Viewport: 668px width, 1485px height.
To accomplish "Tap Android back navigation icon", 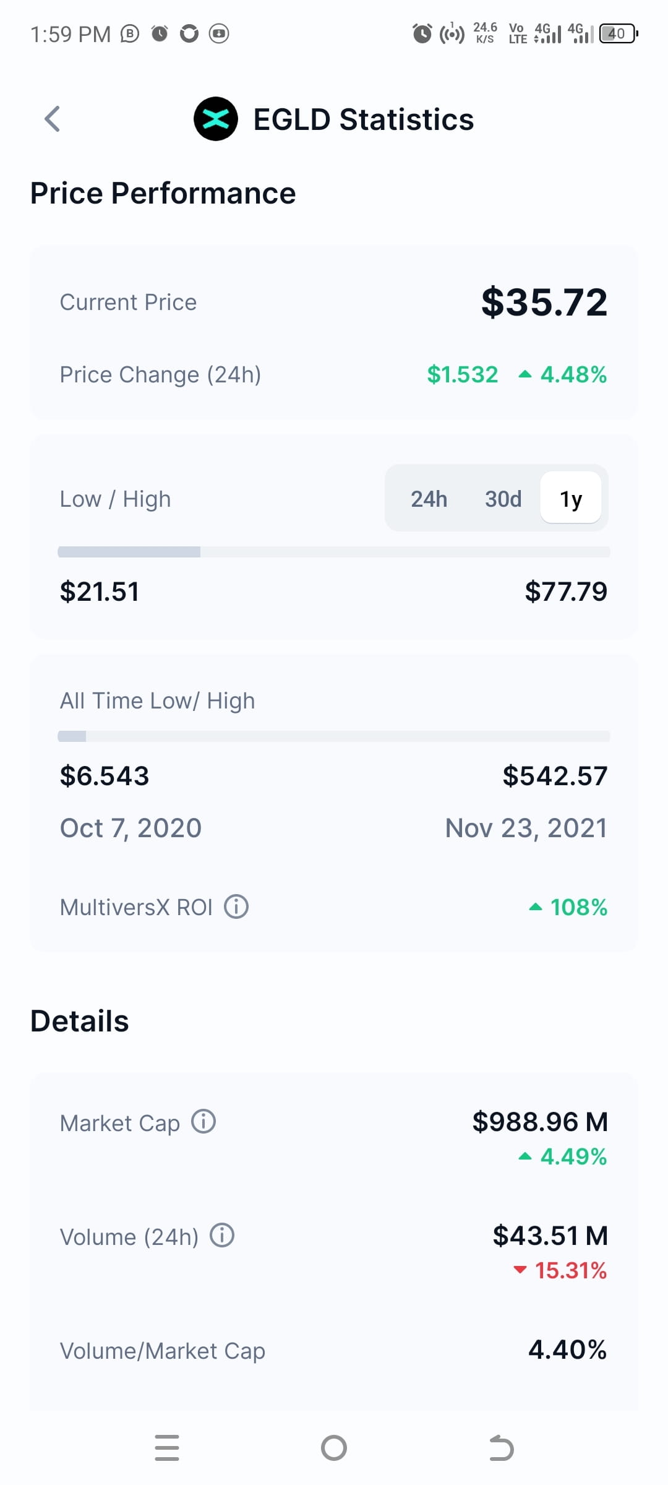I will coord(501,1448).
